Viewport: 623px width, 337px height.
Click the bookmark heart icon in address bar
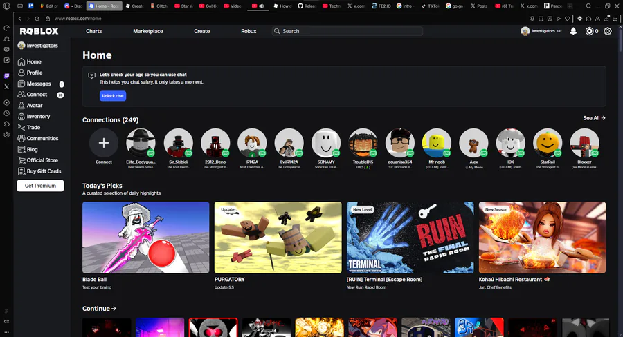(568, 18)
